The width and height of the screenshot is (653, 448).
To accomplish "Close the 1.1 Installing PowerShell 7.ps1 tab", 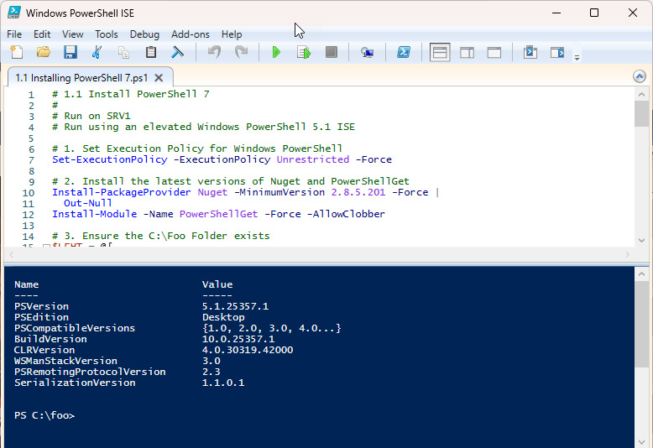I will click(159, 78).
